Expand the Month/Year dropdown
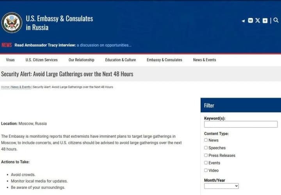Image resolution: width=281 pixels, height=195 pixels. (221, 186)
